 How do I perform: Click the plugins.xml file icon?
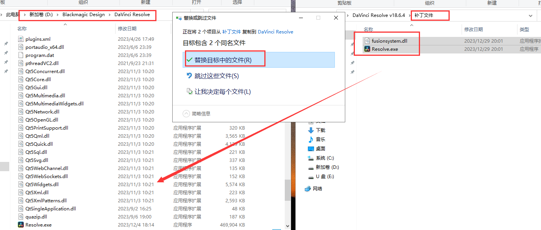(21, 39)
